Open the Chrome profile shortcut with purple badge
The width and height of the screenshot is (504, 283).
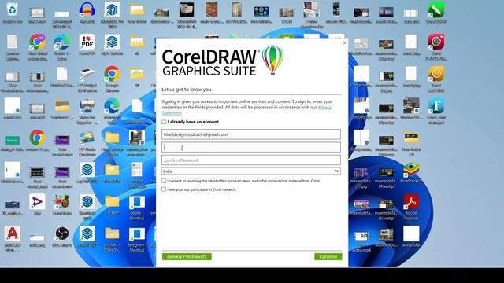pyautogui.click(x=37, y=42)
